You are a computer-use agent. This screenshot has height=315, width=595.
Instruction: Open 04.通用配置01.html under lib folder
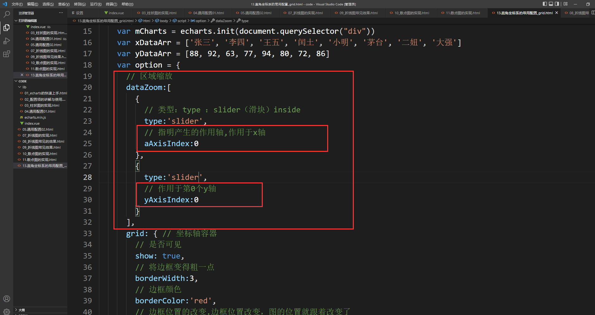(40, 111)
